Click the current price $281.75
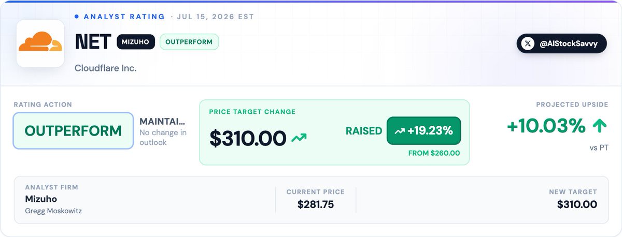The image size is (622, 237). click(316, 204)
